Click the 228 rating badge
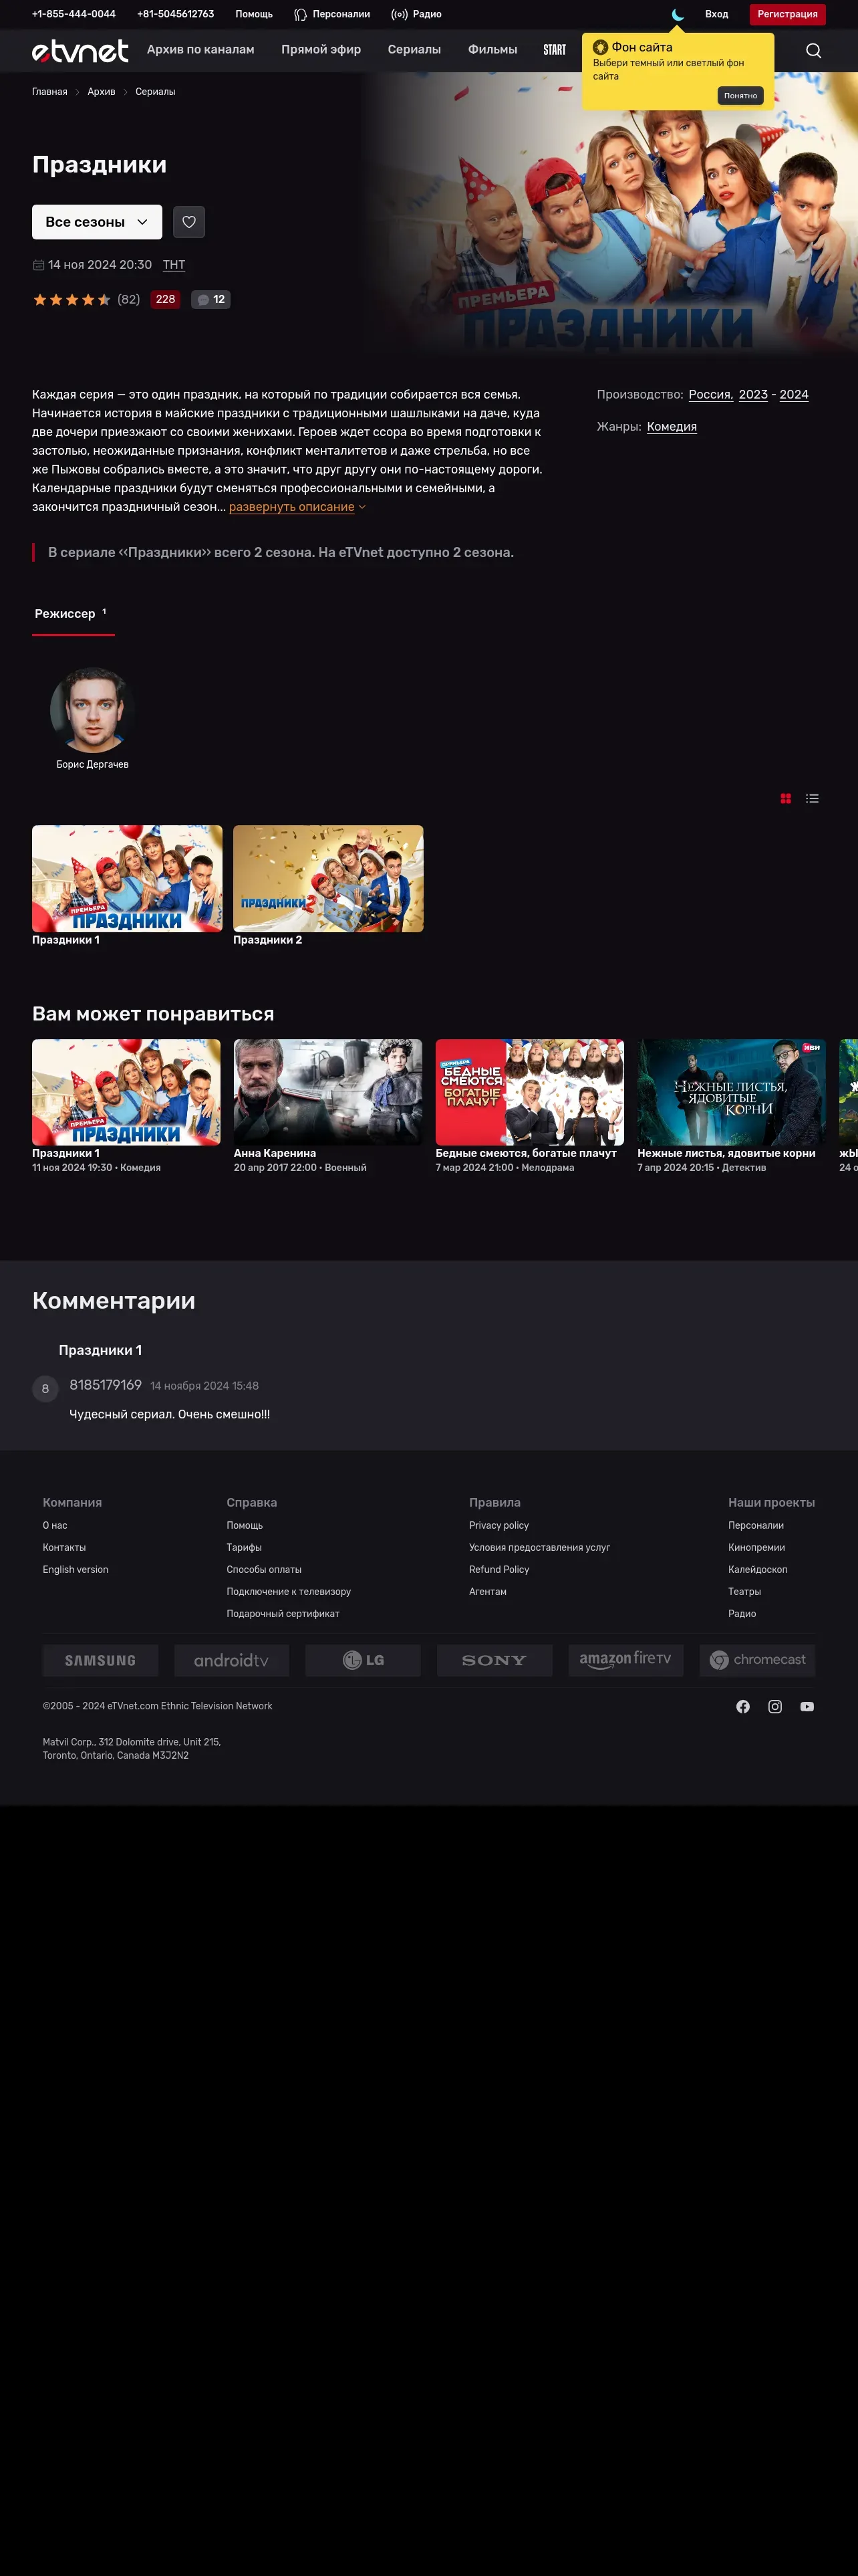The height and width of the screenshot is (2576, 858). [x=166, y=299]
